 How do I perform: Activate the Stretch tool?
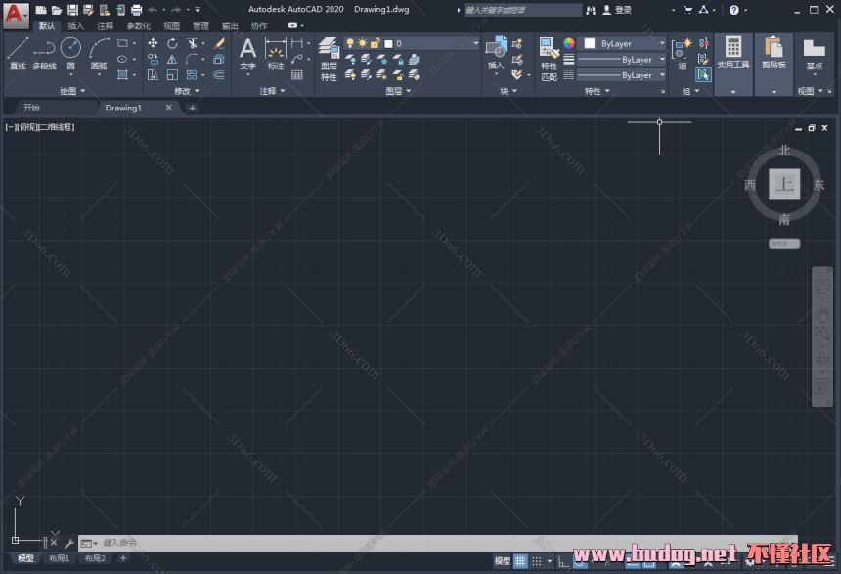[153, 75]
